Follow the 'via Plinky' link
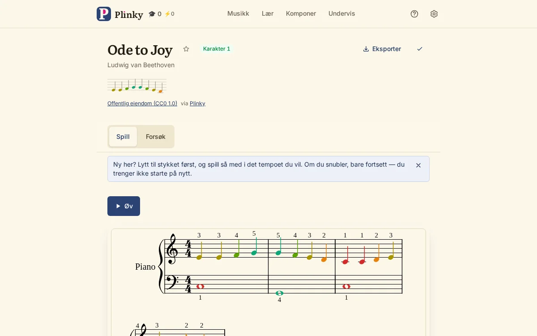537x336 pixels. point(197,103)
